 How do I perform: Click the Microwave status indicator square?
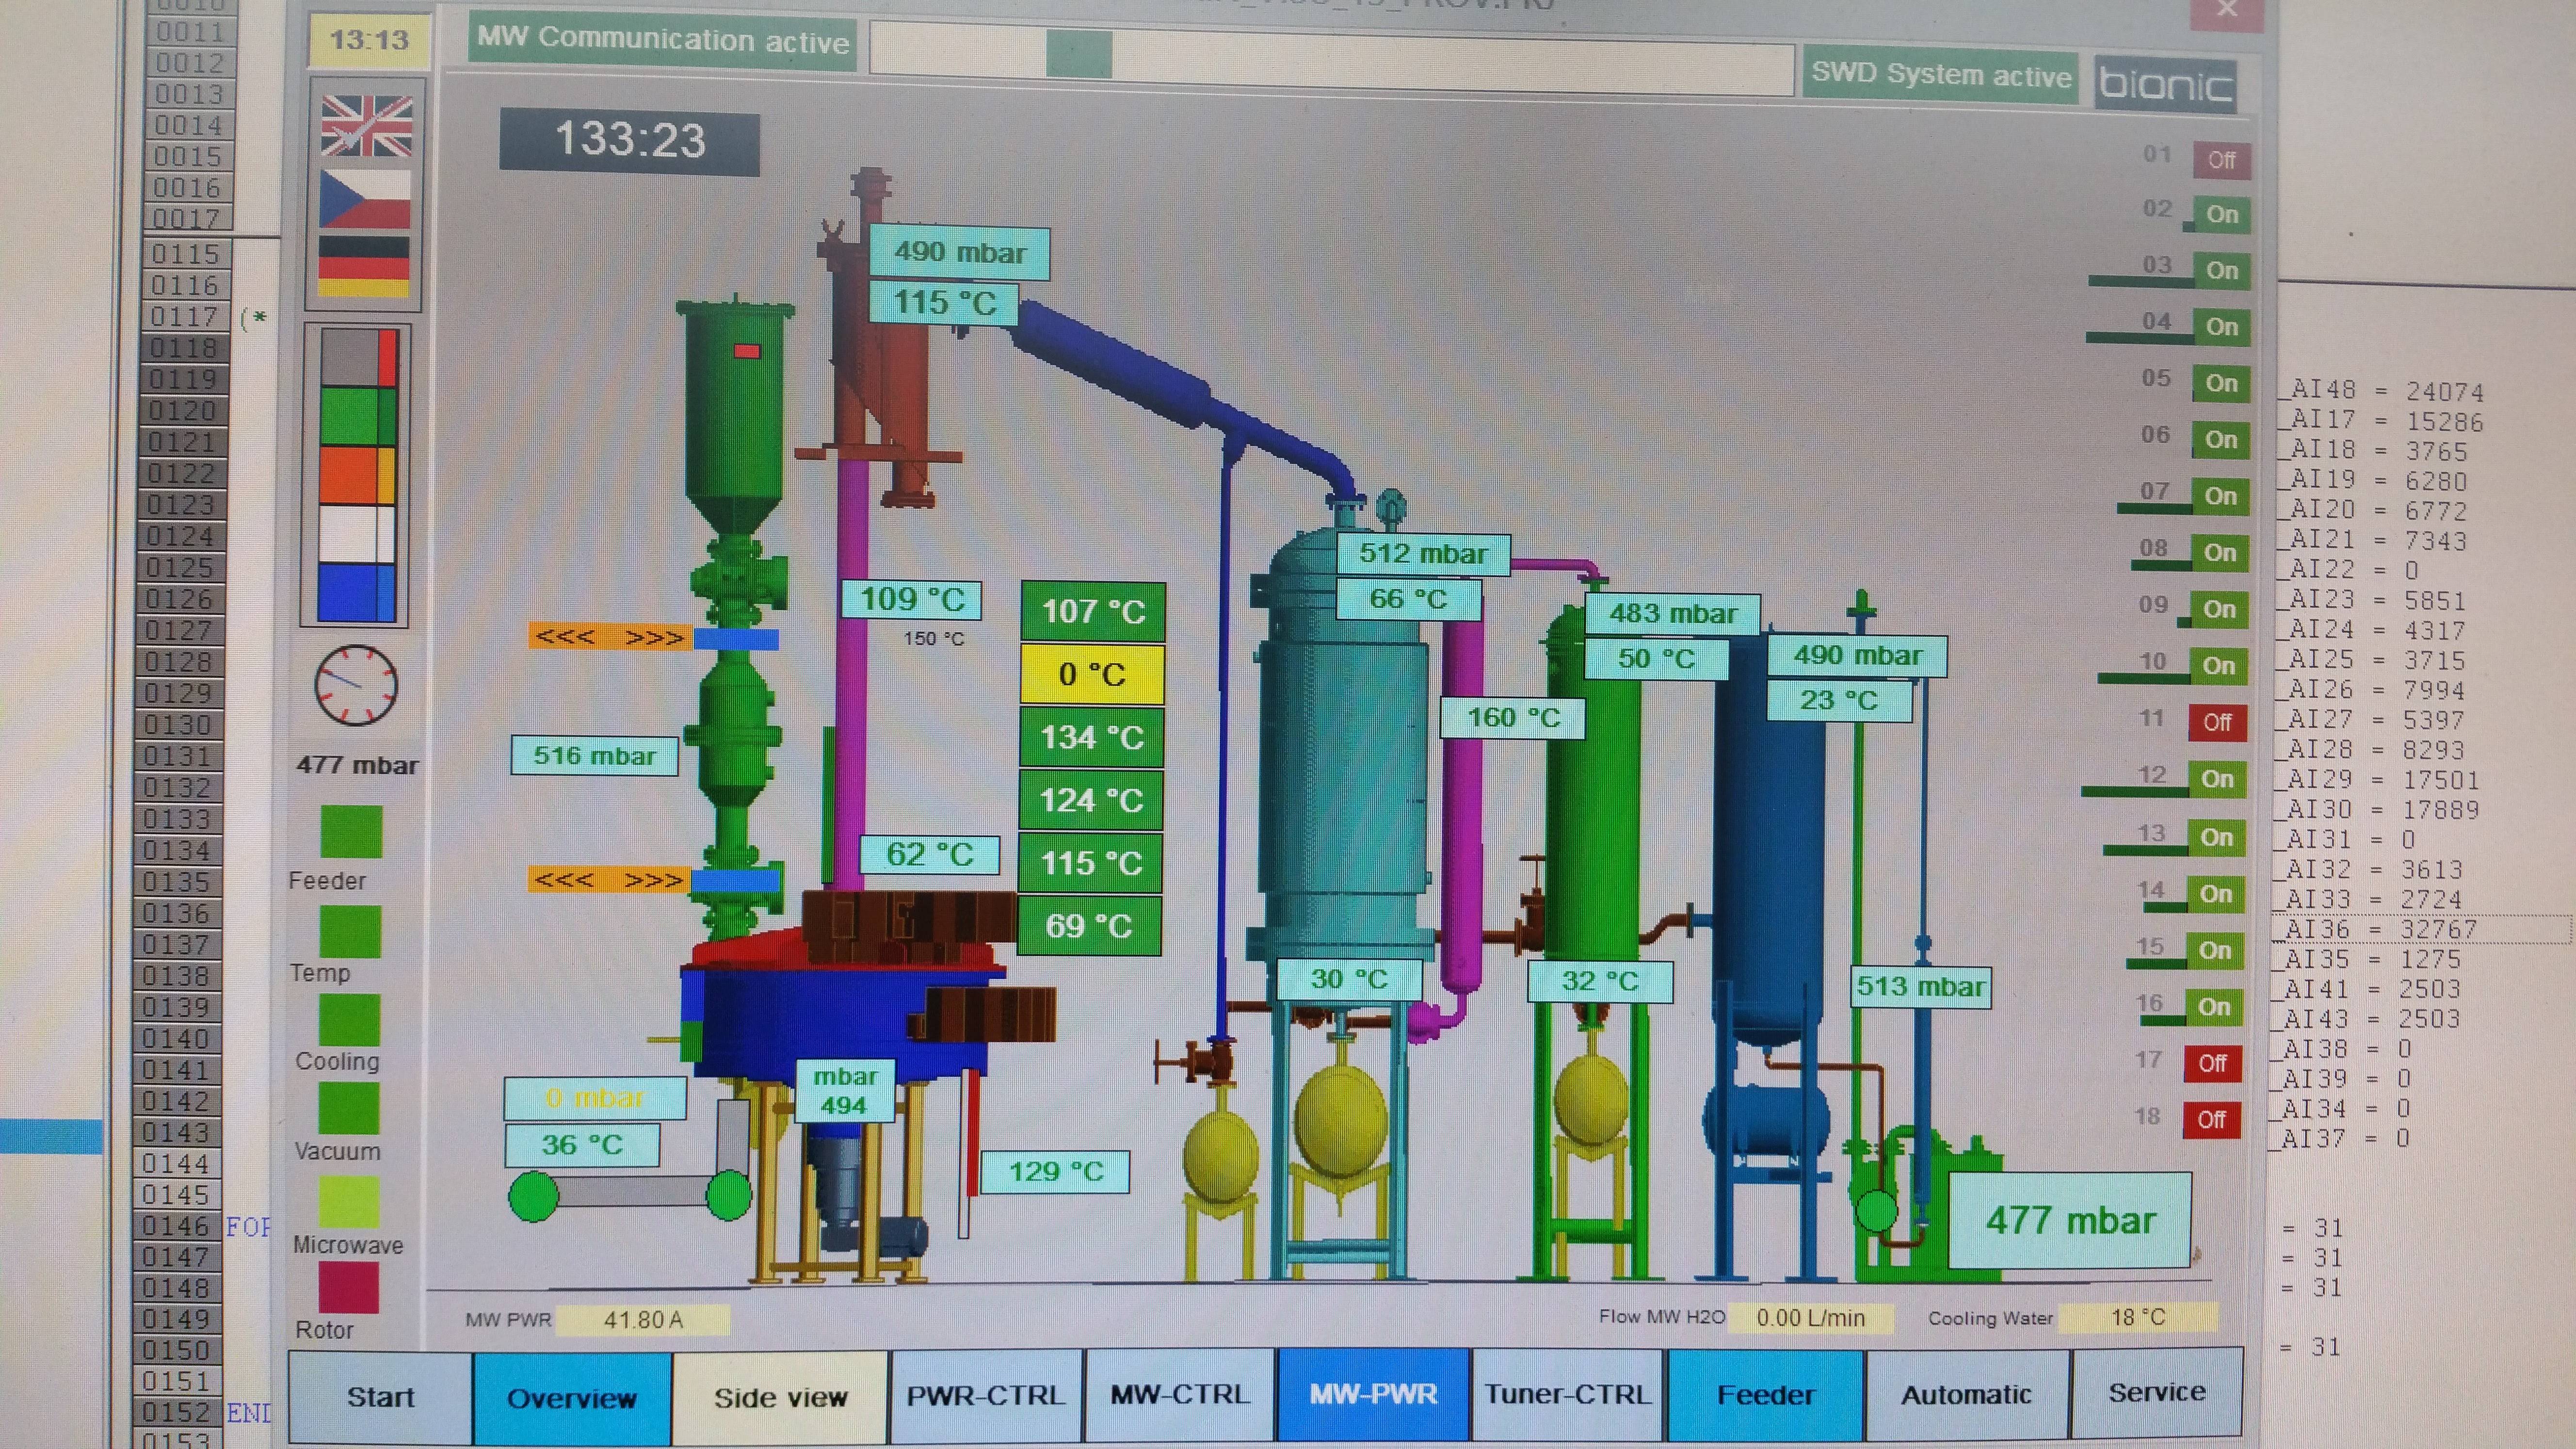click(x=348, y=1201)
